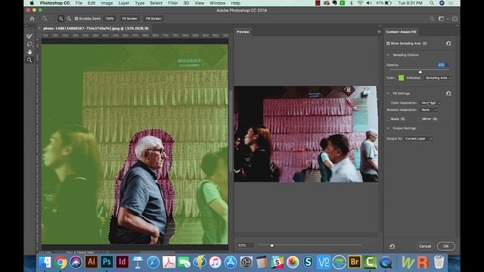Open Slack from the Dock
Image resolution: width=484 pixels, height=272 pixels.
[278, 262]
